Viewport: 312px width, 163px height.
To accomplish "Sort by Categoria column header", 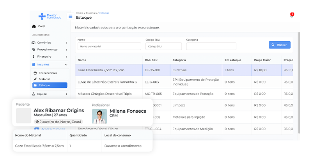I will coord(179,60).
